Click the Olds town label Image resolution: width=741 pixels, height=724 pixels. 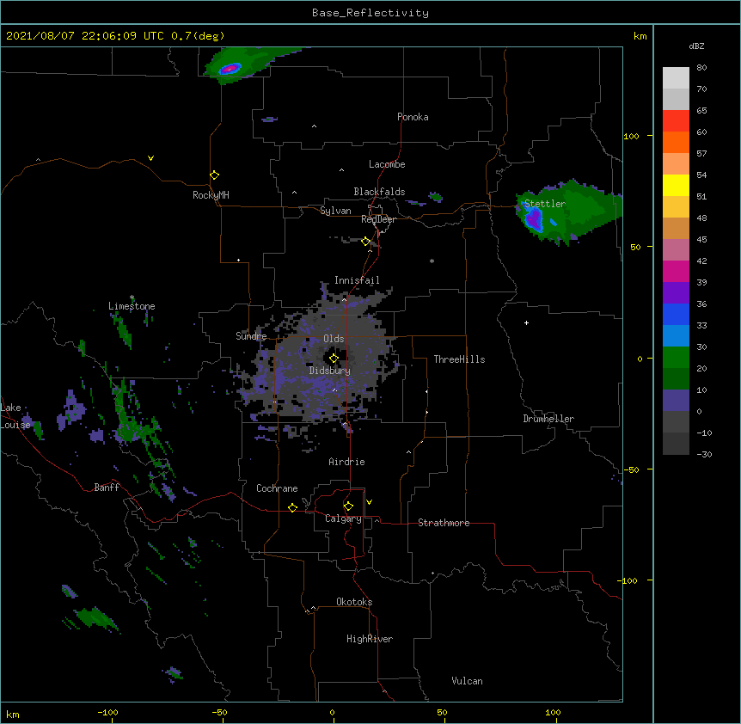click(x=334, y=339)
